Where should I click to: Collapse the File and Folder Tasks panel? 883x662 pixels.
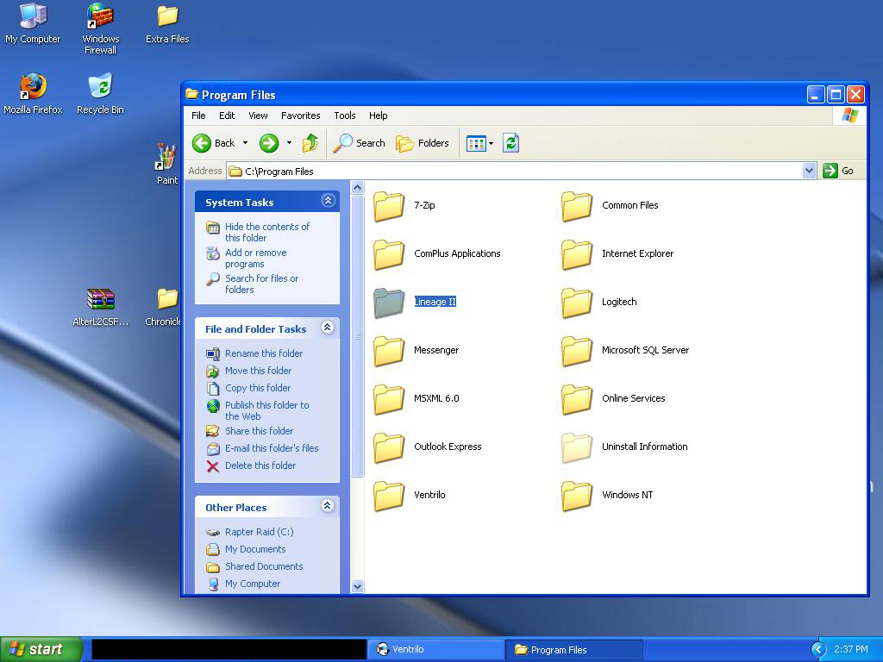click(x=328, y=328)
